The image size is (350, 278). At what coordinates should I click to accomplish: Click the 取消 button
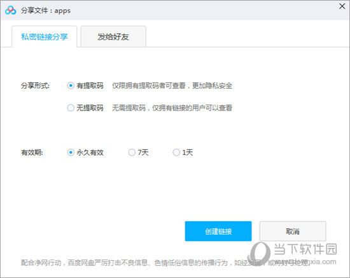[293, 231]
